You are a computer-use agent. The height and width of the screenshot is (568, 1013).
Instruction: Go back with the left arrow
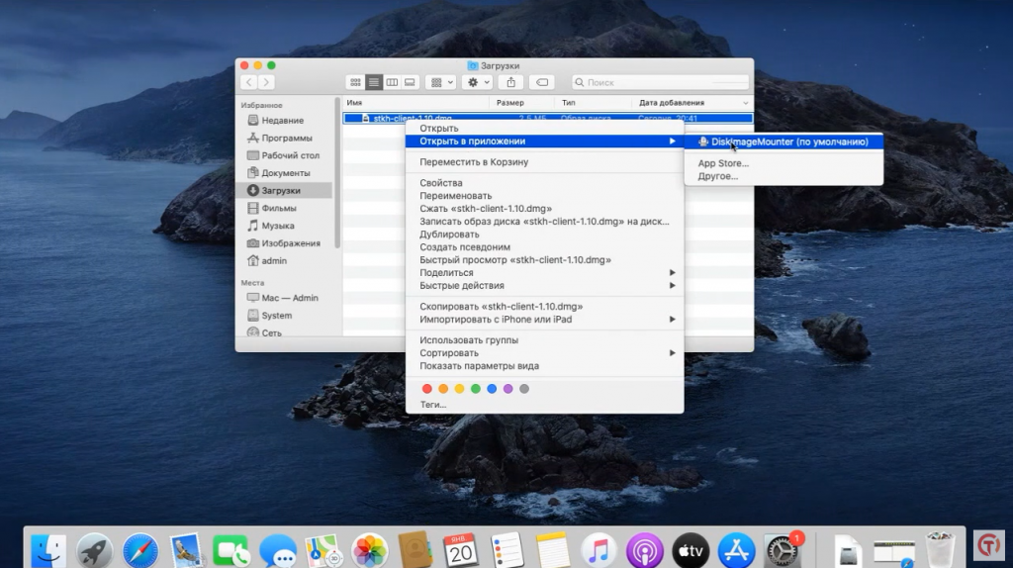(249, 83)
